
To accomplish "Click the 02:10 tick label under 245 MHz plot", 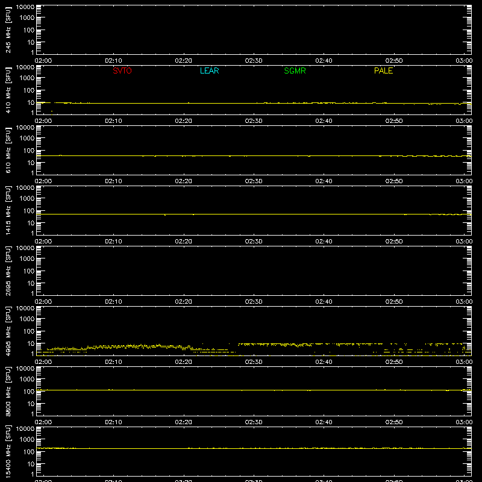I will 113,61.
